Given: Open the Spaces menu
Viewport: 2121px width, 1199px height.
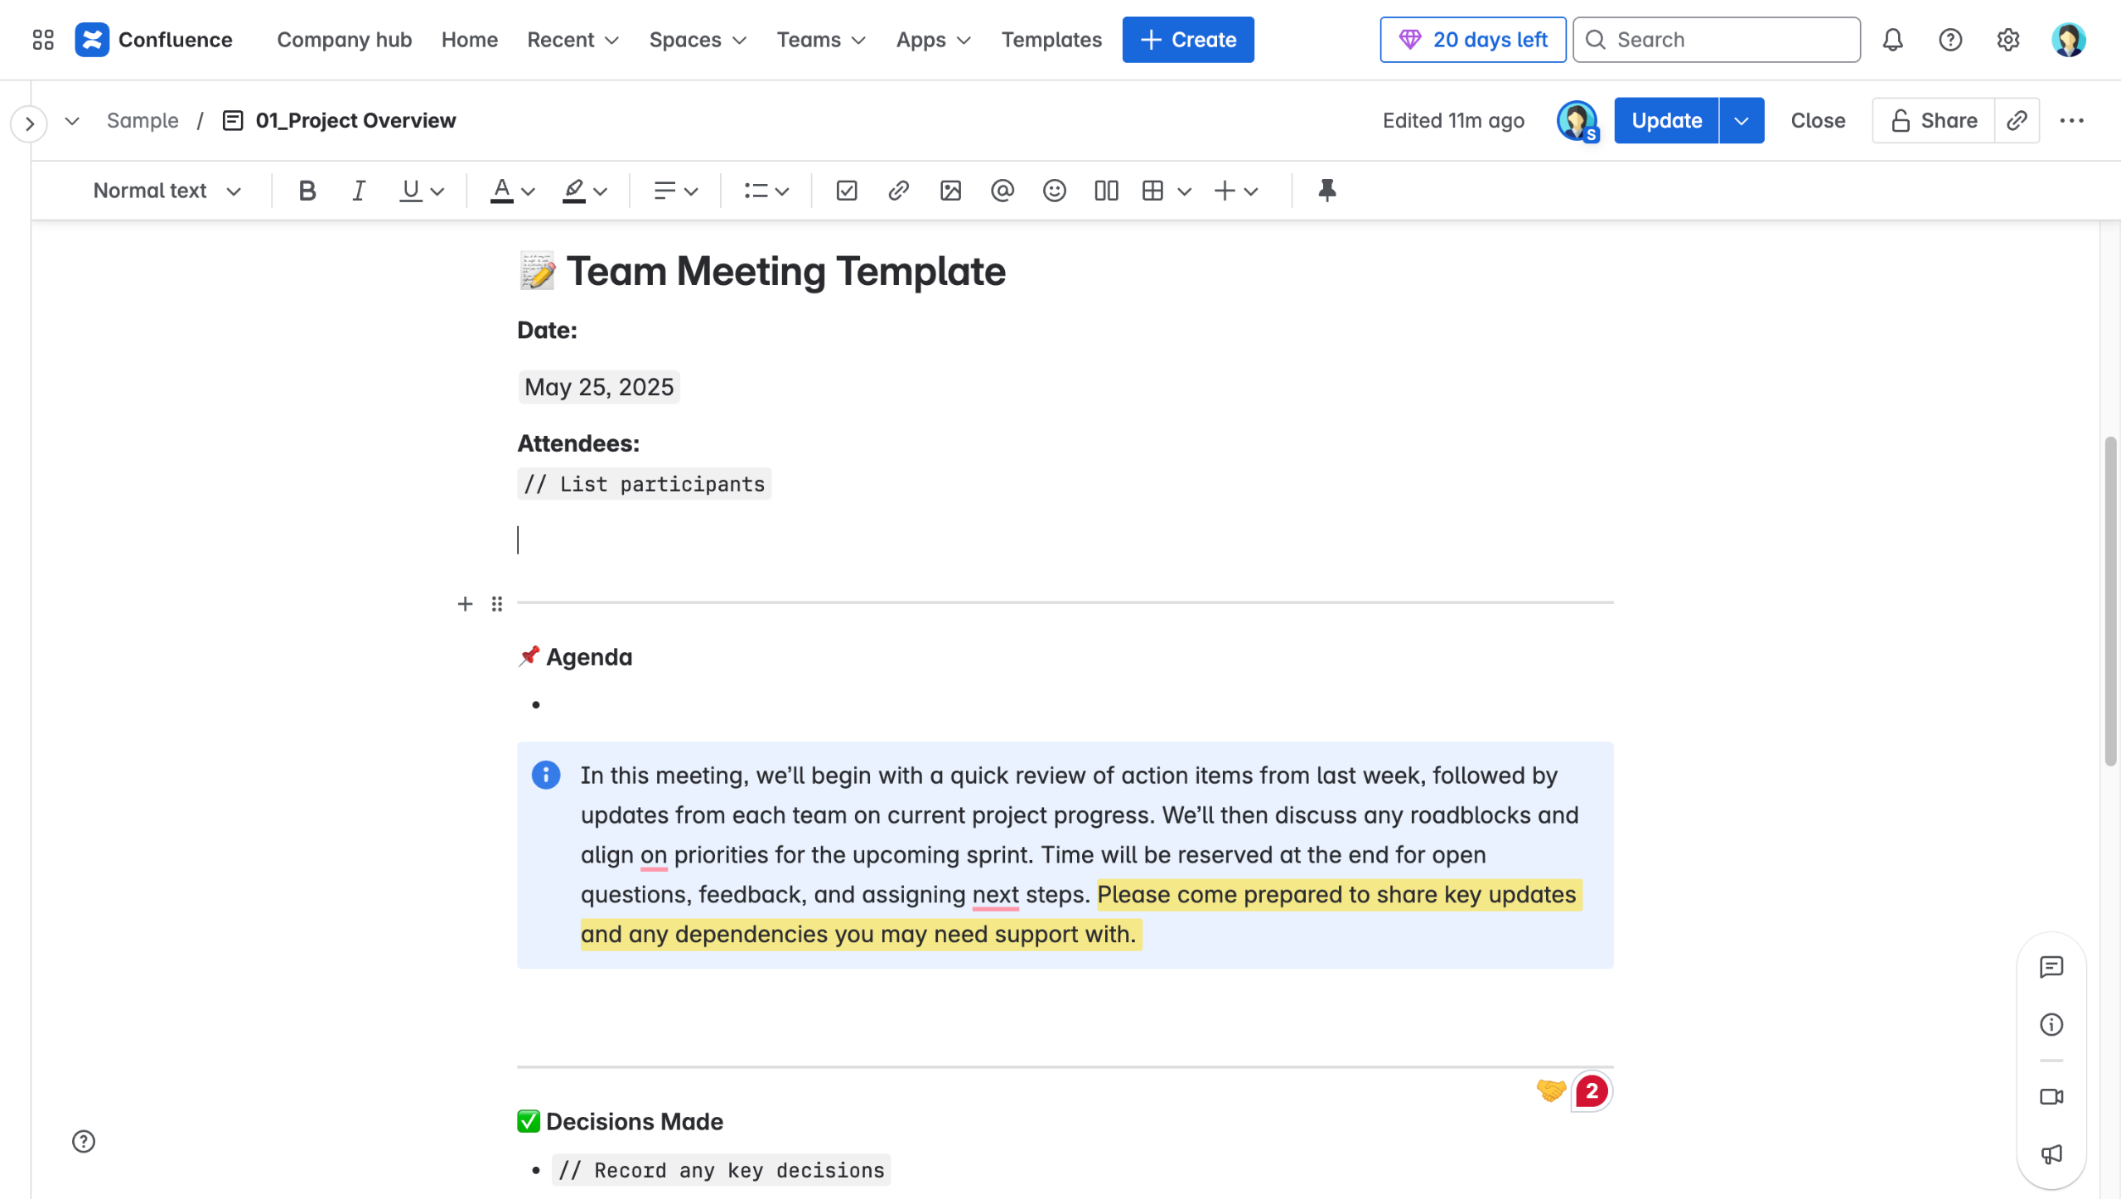Looking at the screenshot, I should tap(698, 40).
